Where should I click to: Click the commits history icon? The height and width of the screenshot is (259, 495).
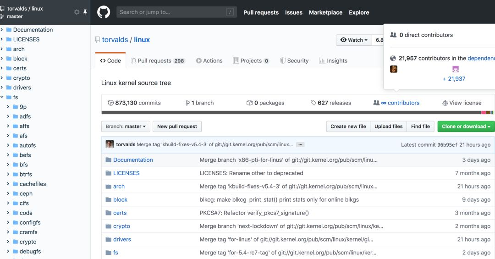[110, 103]
